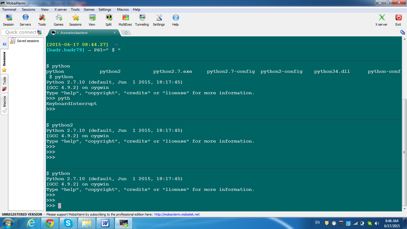Open the Terminal menu
This screenshot has width=407, height=229.
(x=9, y=10)
